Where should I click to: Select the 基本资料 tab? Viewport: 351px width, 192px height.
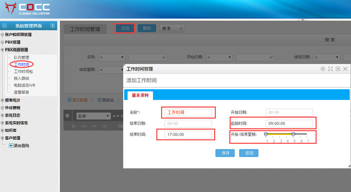coord(140,96)
